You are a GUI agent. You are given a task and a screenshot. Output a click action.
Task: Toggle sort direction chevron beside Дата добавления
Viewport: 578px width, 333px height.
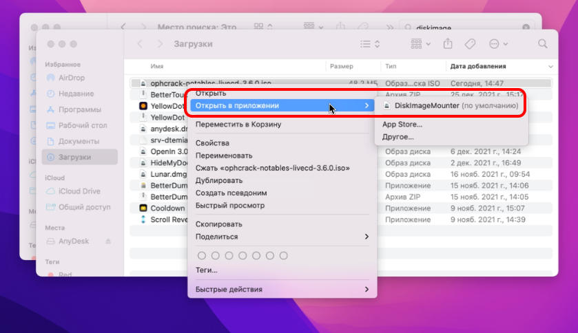pyautogui.click(x=550, y=67)
